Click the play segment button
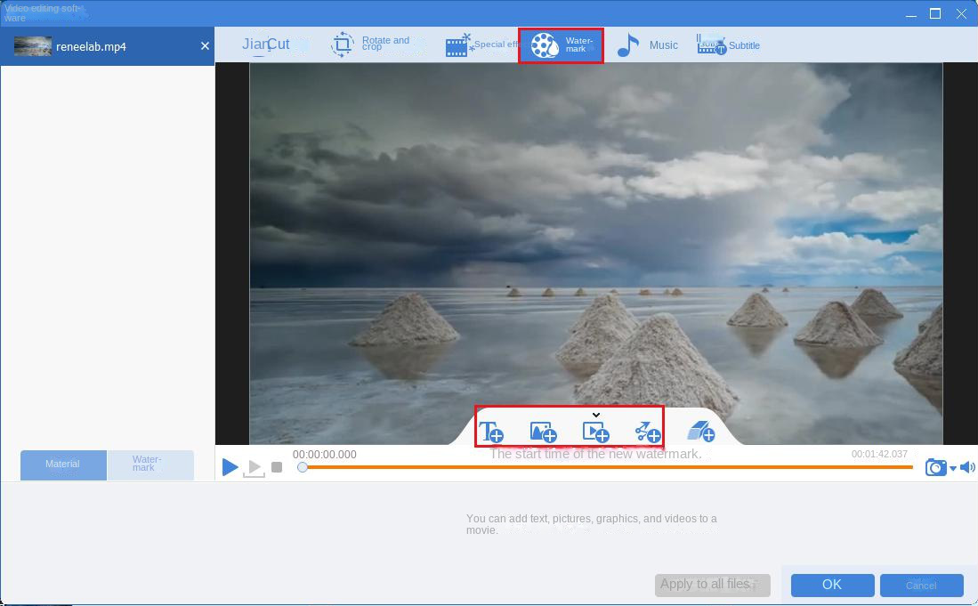The image size is (978, 606). [x=254, y=467]
